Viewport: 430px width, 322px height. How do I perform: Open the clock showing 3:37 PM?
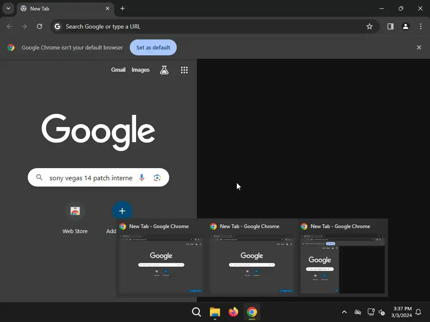(402, 312)
